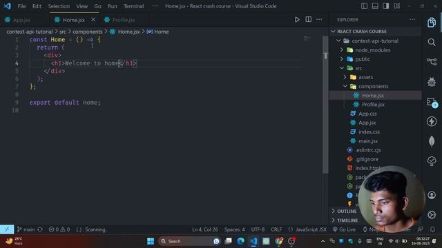Open the MongoDB leaf icon
This screenshot has height=248, width=442.
coord(432,141)
